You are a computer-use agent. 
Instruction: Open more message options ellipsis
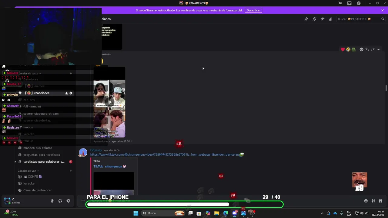(379, 49)
